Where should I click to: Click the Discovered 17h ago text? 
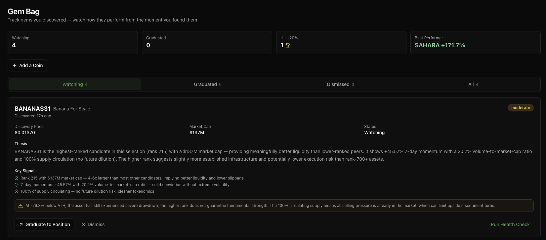click(x=33, y=116)
